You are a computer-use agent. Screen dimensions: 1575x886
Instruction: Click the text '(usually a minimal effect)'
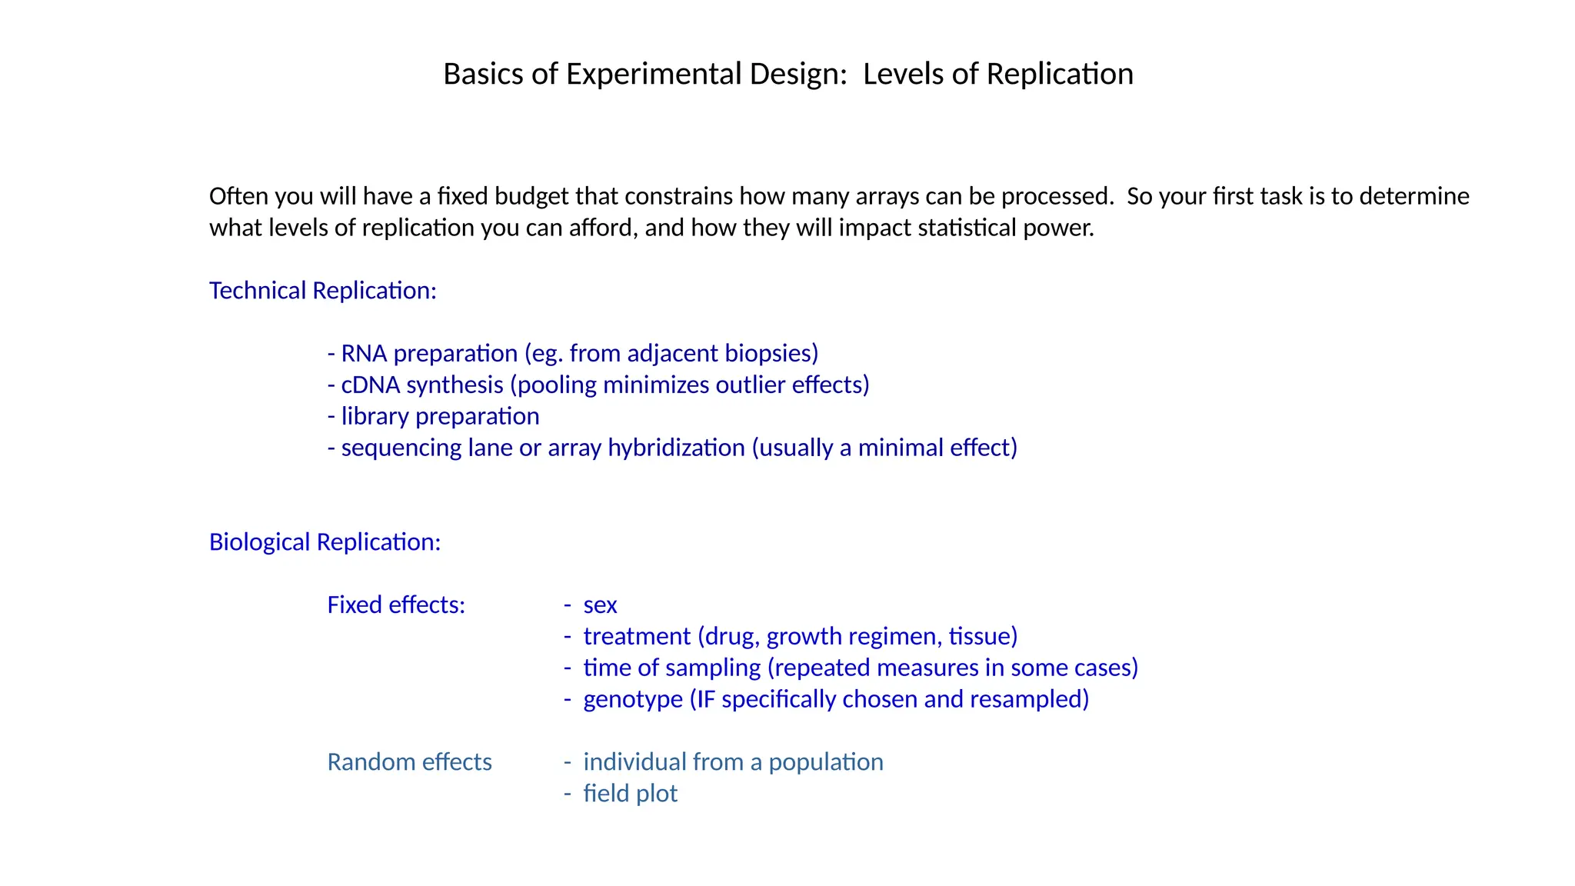click(x=884, y=448)
